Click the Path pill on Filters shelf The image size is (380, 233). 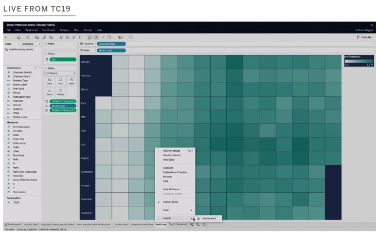(x=63, y=59)
